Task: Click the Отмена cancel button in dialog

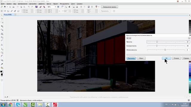Action: tap(176, 58)
